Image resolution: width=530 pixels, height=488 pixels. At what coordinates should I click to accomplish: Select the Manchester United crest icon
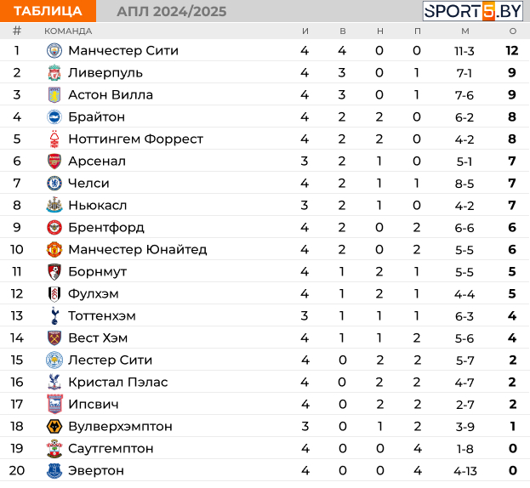[54, 250]
